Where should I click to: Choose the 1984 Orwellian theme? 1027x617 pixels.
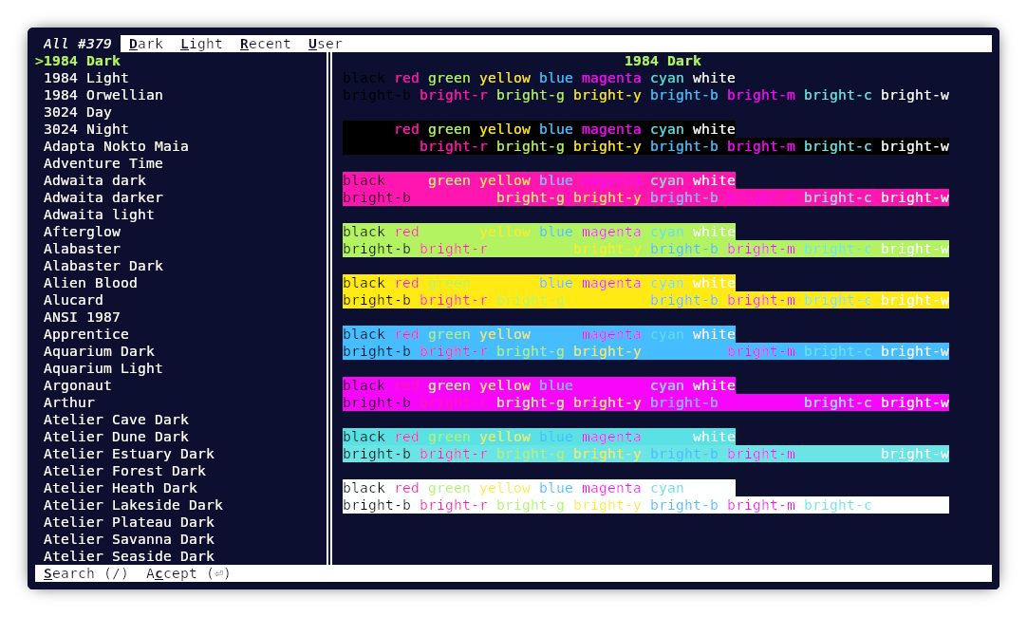[103, 95]
